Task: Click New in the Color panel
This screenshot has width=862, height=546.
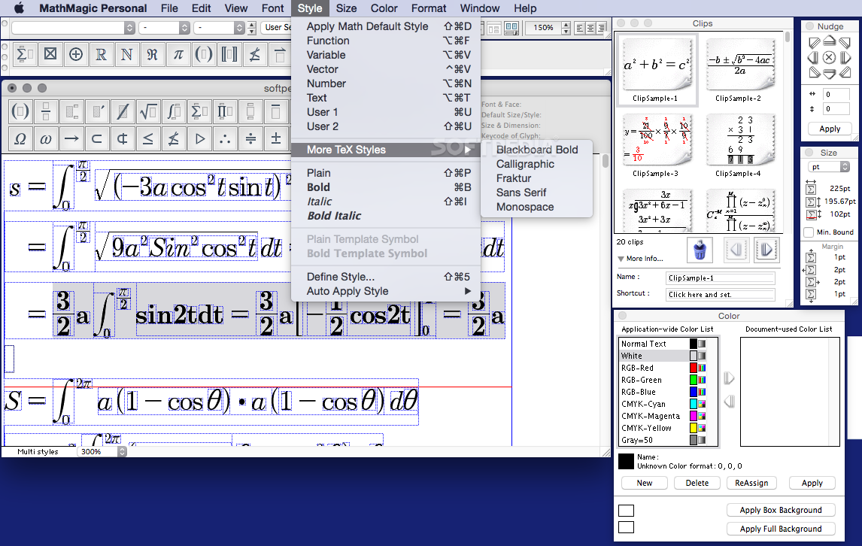Action: click(645, 483)
